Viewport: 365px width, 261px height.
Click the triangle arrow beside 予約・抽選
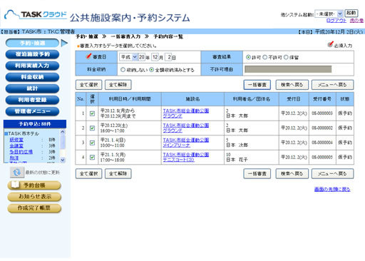[x=64, y=43]
